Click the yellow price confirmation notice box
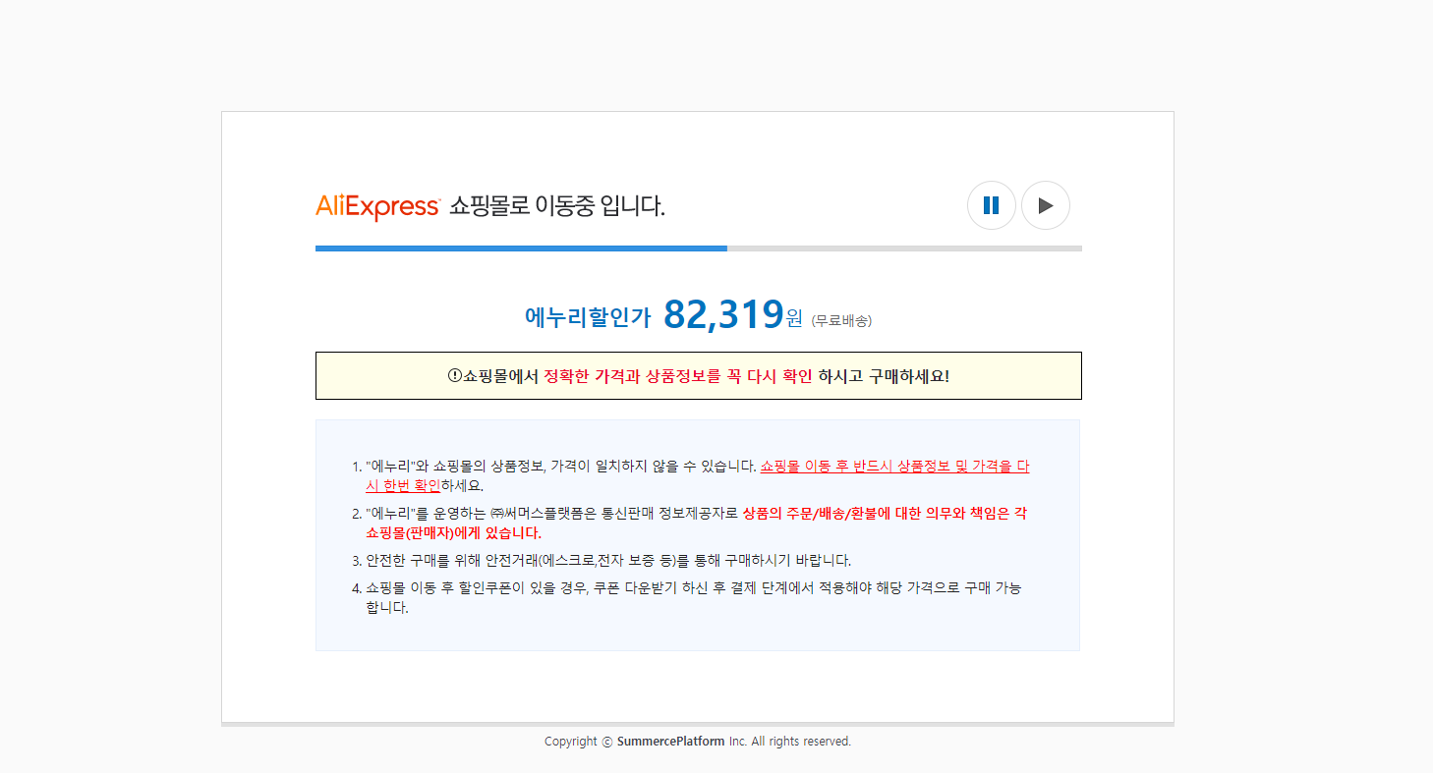Image resolution: width=1433 pixels, height=773 pixels. [698, 375]
